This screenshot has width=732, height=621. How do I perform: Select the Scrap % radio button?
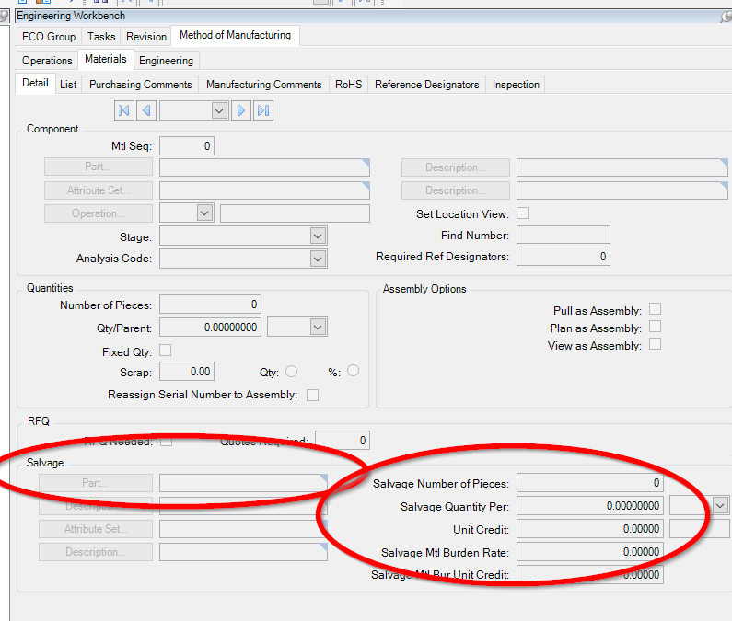[353, 371]
